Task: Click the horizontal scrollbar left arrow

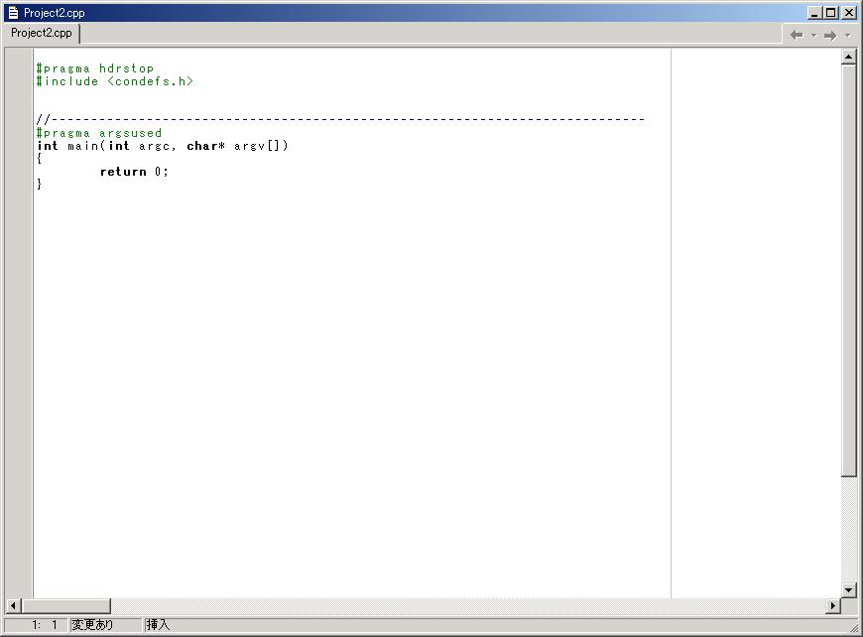Action: click(13, 605)
